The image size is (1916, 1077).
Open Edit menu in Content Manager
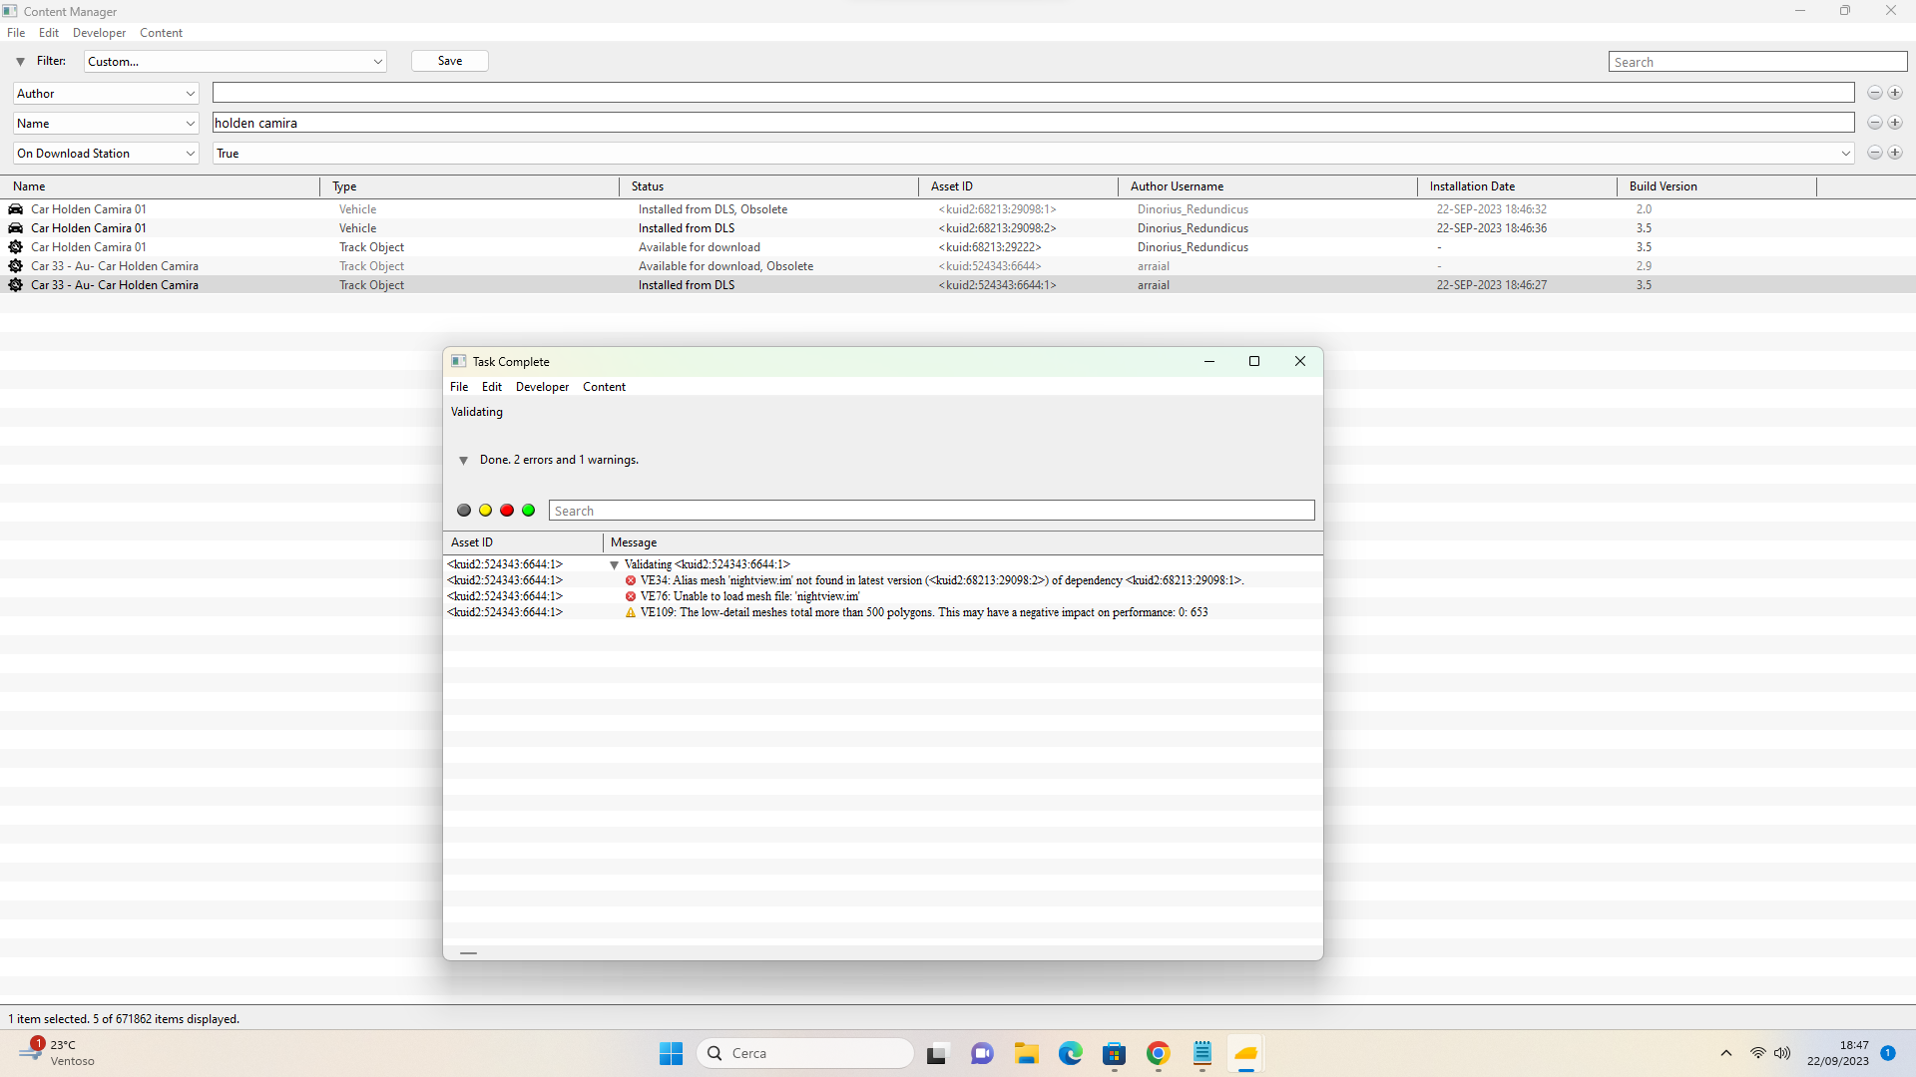click(x=49, y=33)
